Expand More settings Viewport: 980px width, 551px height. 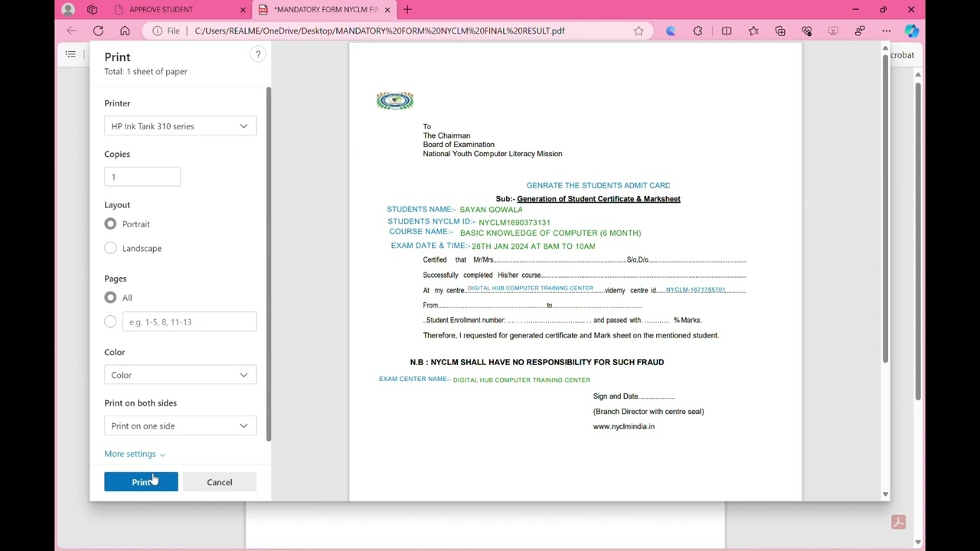tap(135, 454)
